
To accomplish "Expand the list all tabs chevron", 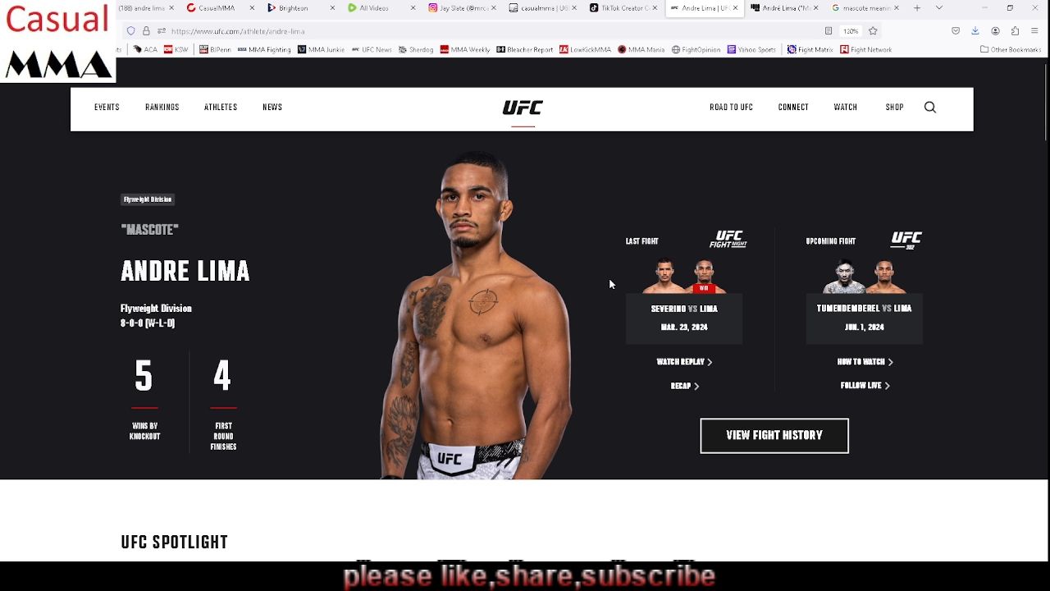I will click(939, 8).
